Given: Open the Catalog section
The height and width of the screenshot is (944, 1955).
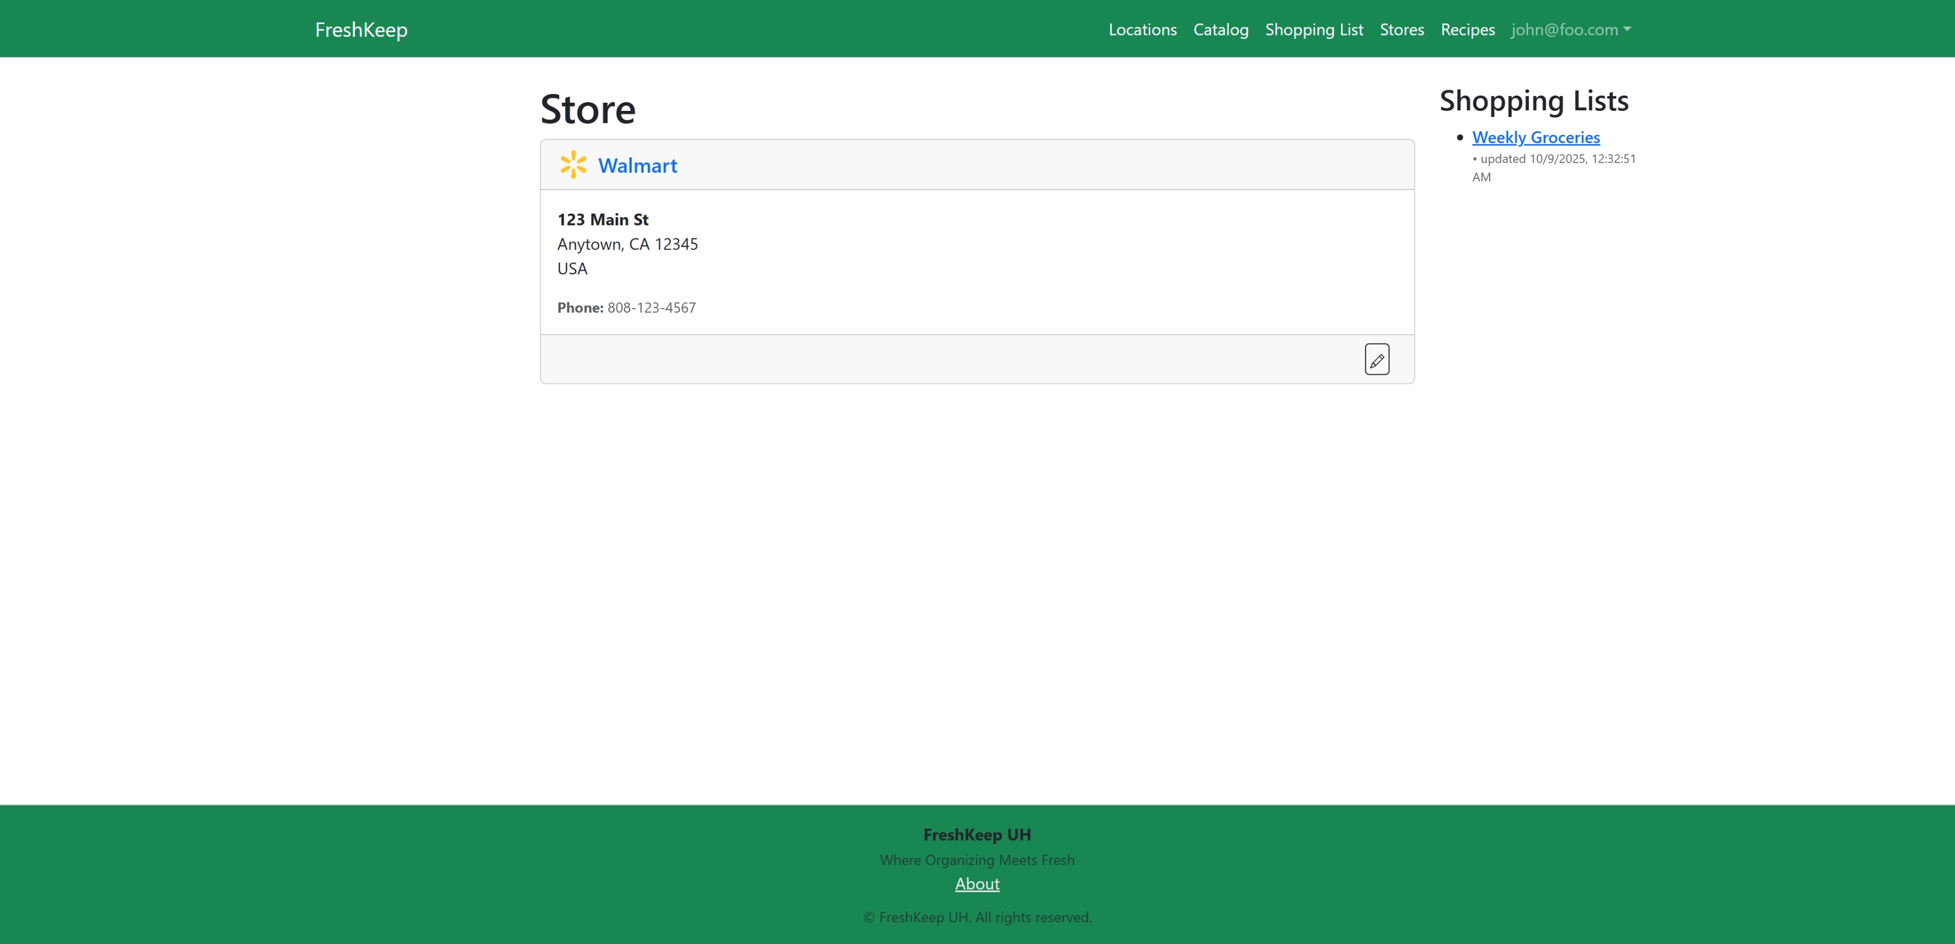Looking at the screenshot, I should [1220, 29].
